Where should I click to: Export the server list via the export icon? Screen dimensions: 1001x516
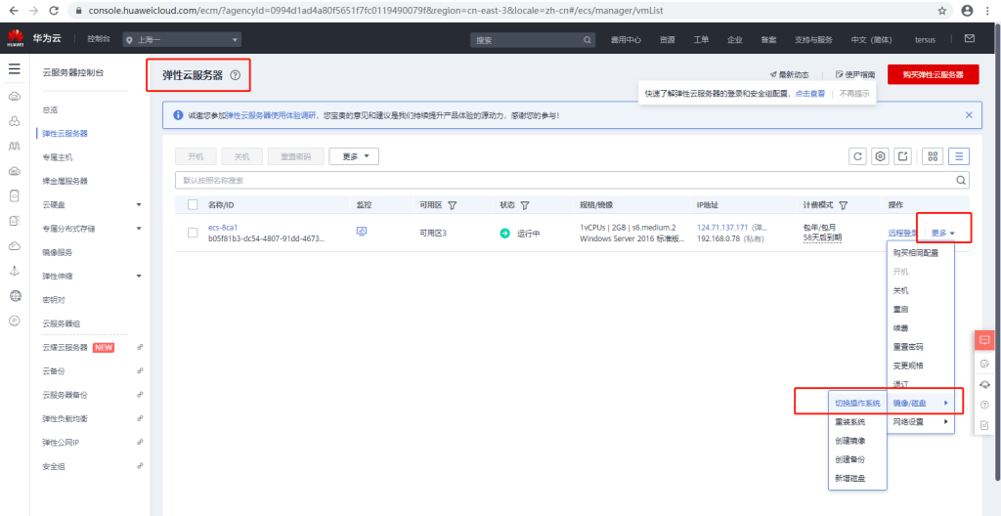[902, 156]
